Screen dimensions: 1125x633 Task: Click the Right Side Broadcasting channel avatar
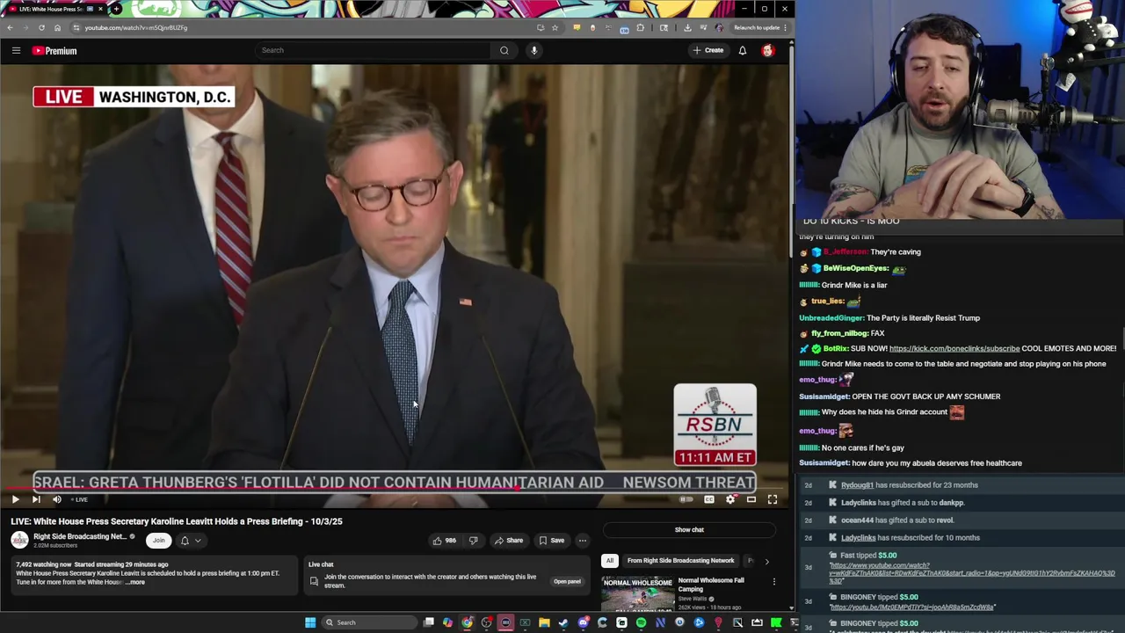click(19, 540)
